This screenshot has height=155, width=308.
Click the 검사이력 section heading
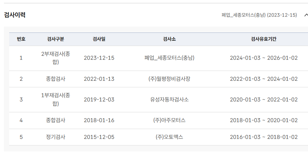point(15,15)
